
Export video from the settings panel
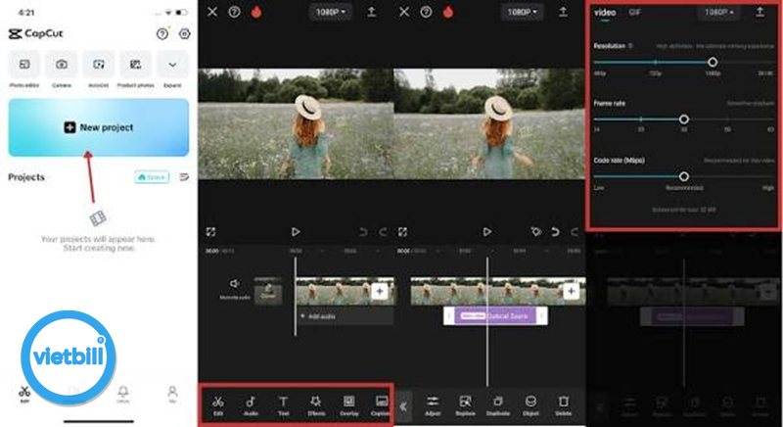point(760,12)
